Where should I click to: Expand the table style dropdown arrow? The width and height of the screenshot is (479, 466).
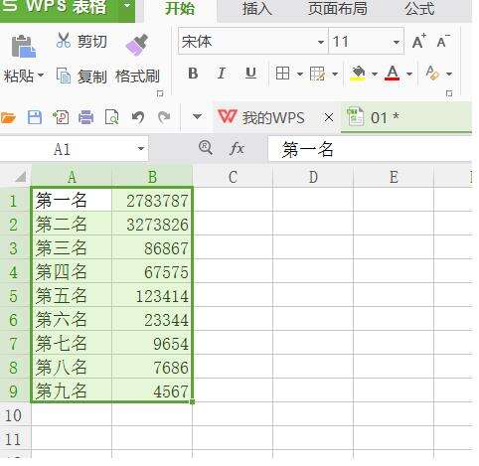pos(335,74)
